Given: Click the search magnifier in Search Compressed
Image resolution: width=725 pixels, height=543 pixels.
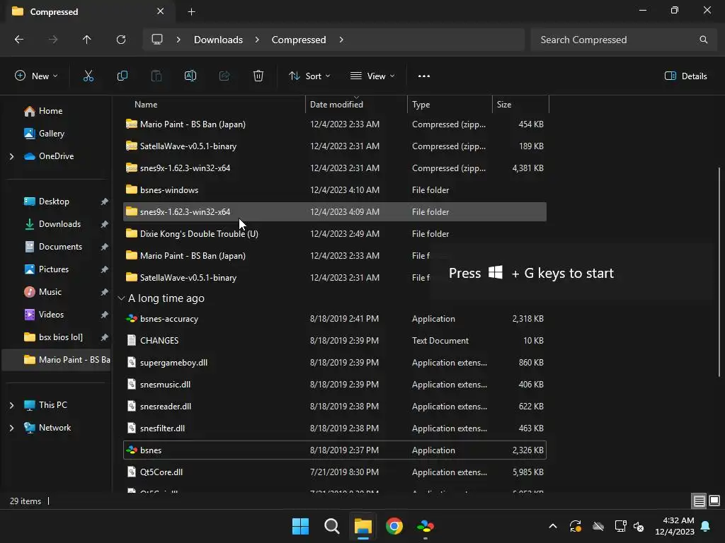Looking at the screenshot, I should tap(703, 40).
